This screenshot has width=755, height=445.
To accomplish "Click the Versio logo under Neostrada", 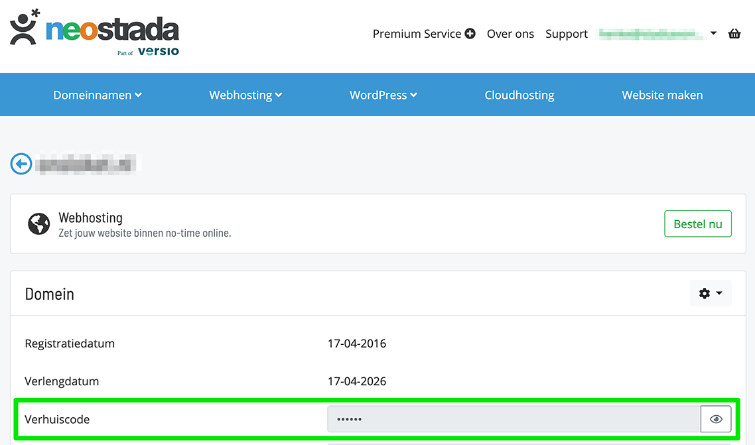I will pyautogui.click(x=158, y=51).
